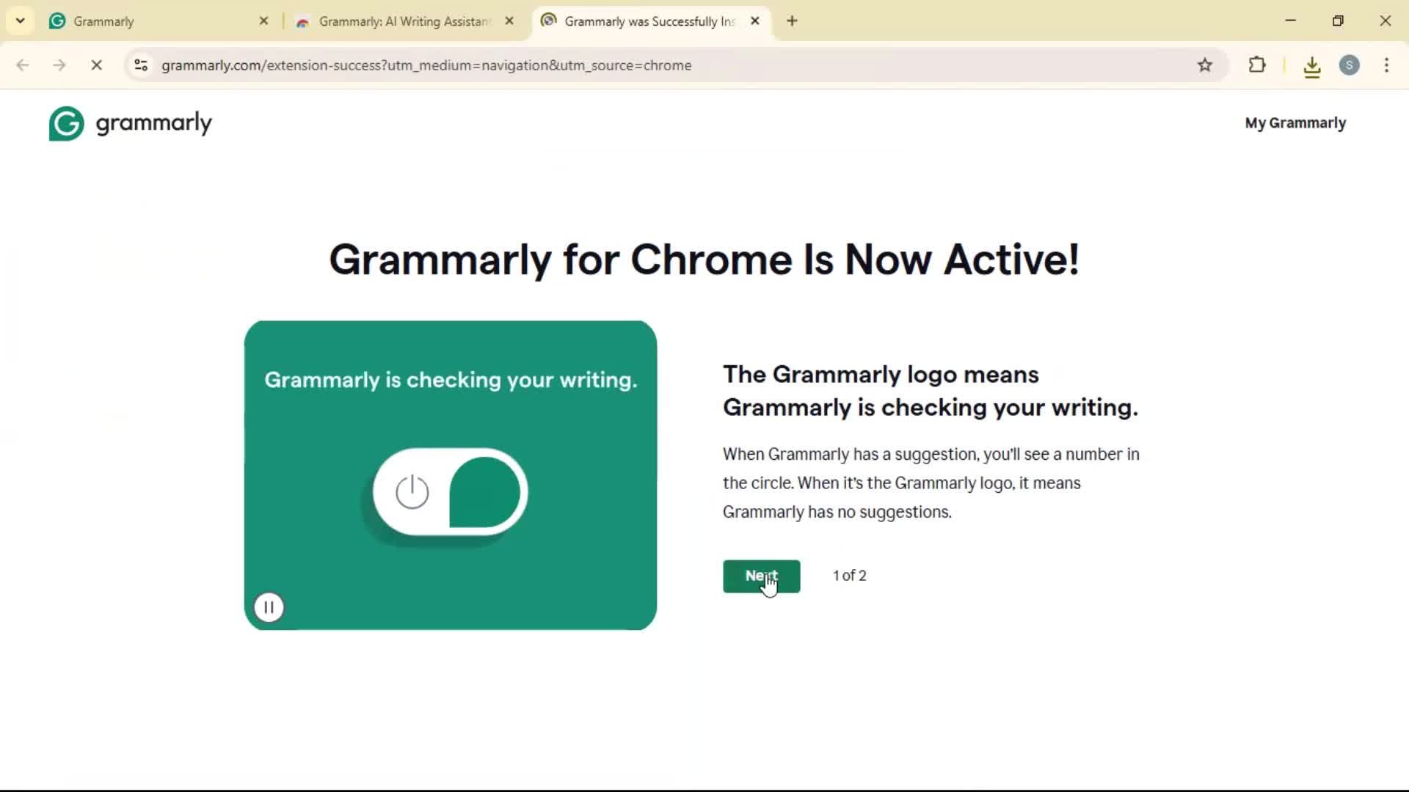Click the Grammarly logo in header
1409x792 pixels.
131,123
